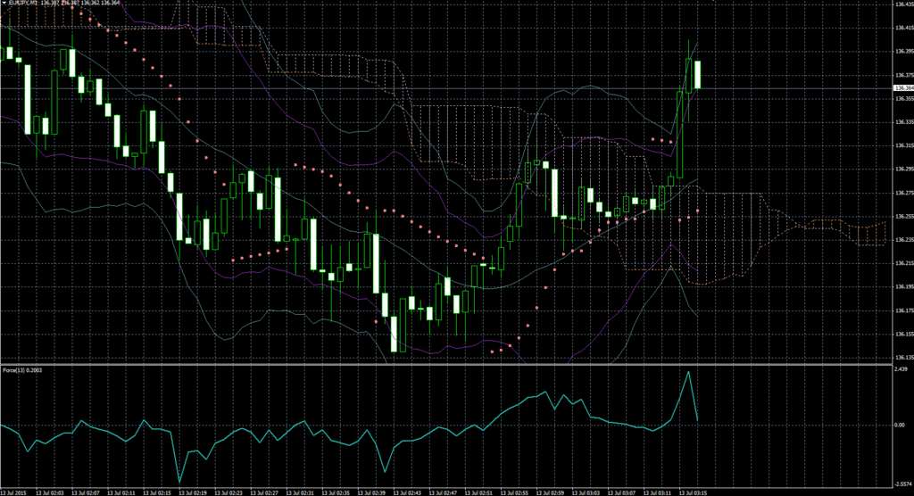Click the 13 Jul 02:07 time label
914x496 pixels.
coord(86,492)
